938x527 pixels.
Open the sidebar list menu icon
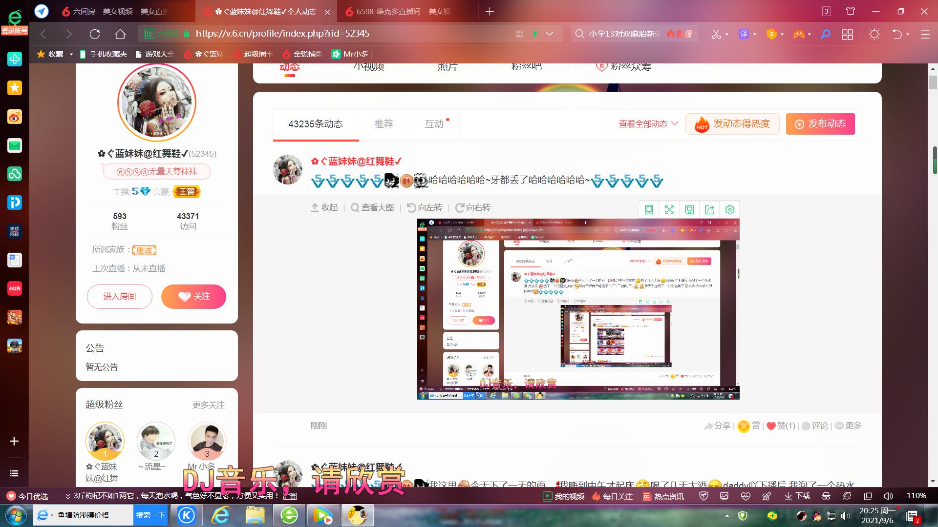(x=14, y=473)
